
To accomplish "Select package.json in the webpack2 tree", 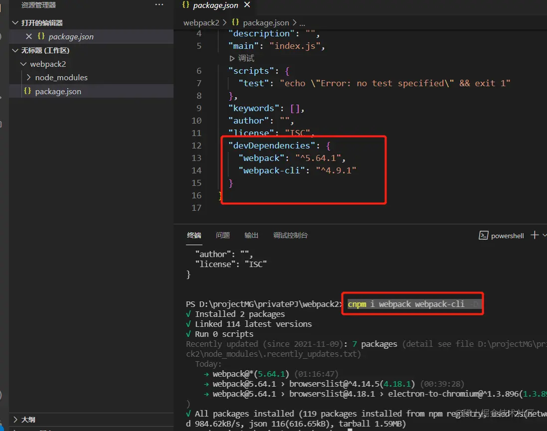I will coord(91,91).
